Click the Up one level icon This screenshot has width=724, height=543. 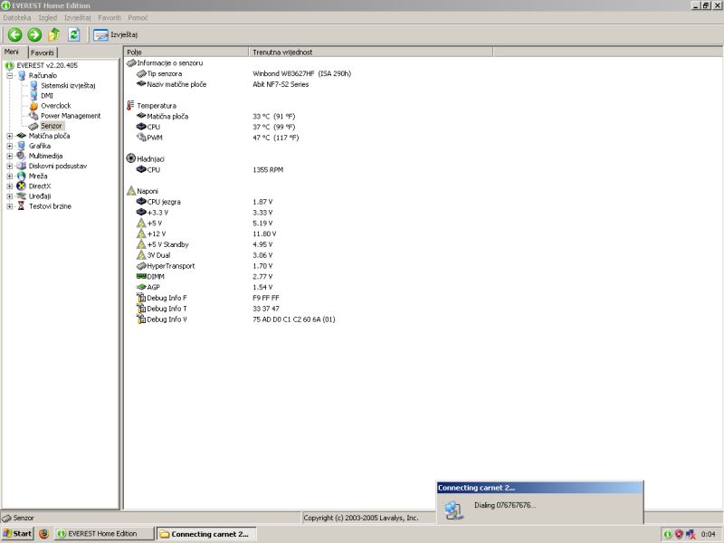tap(54, 34)
